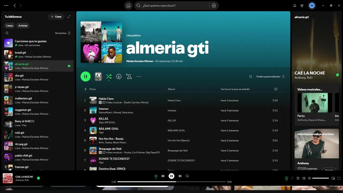The width and height of the screenshot is (343, 193).
Task: Open the brasil gti playlist
Action: click(38, 55)
